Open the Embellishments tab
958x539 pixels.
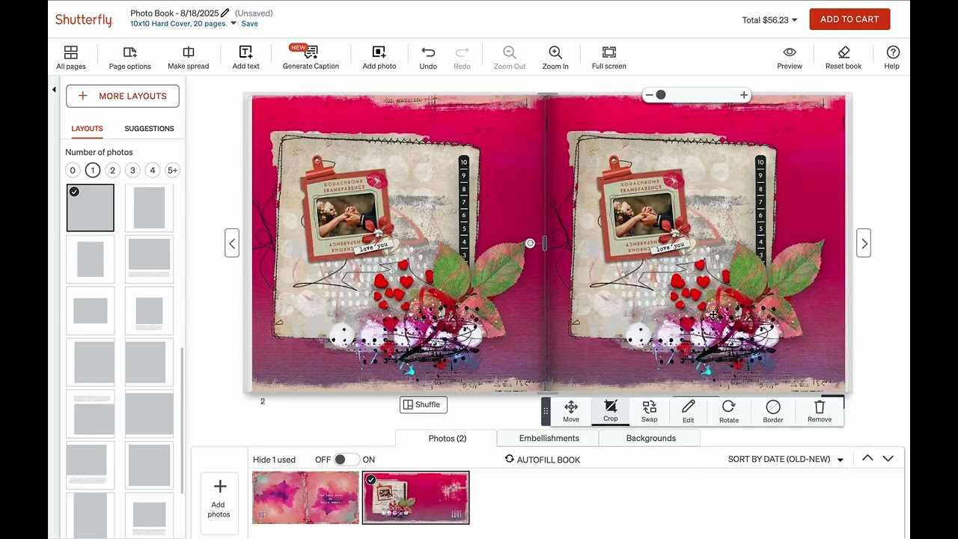click(549, 439)
